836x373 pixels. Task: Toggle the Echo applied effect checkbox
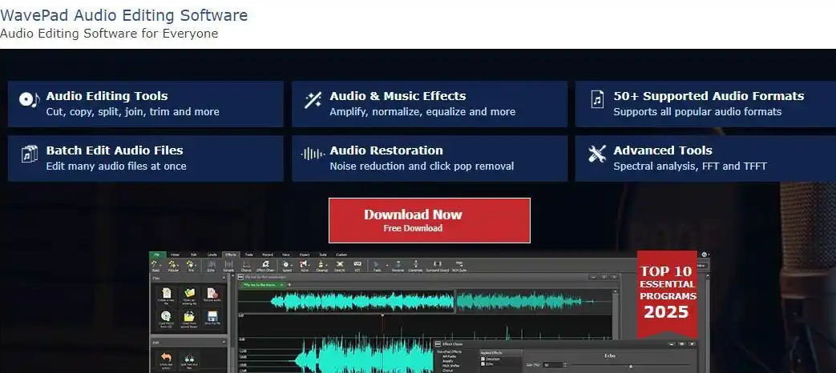pos(483,364)
